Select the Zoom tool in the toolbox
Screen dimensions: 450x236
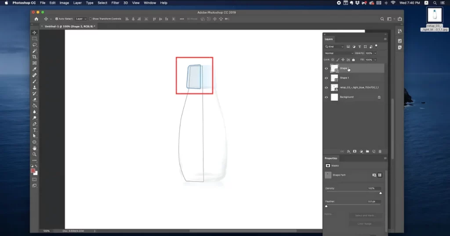tap(34, 154)
